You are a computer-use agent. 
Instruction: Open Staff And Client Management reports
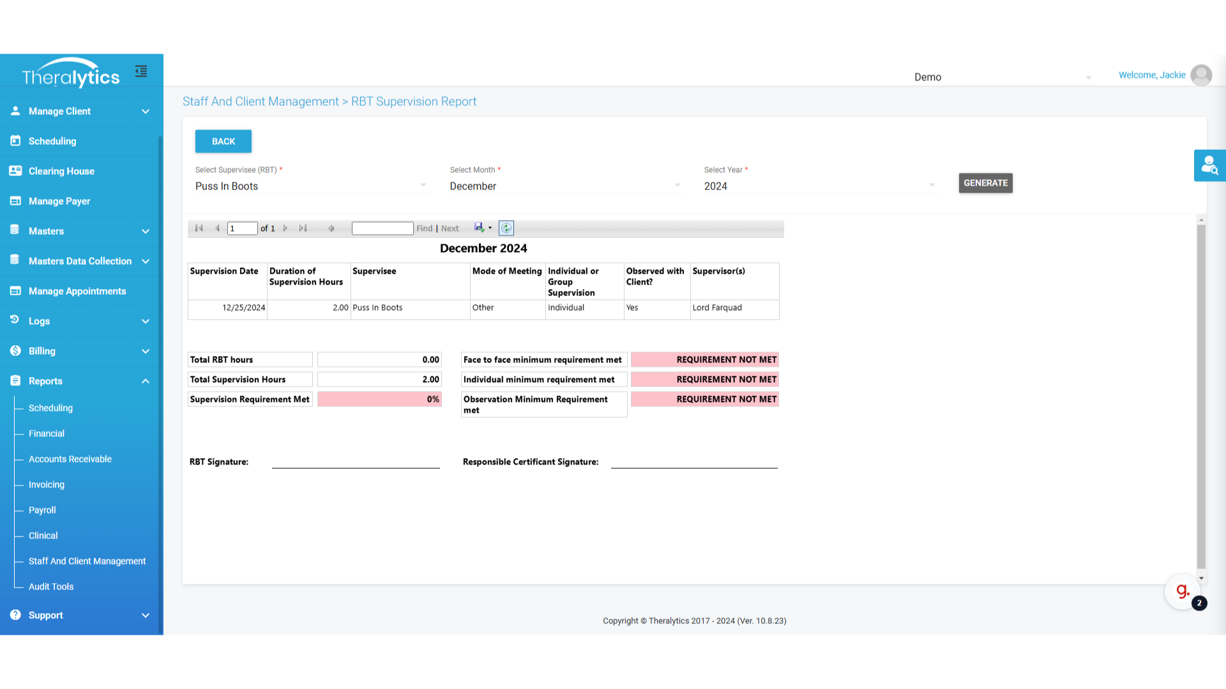coord(87,561)
